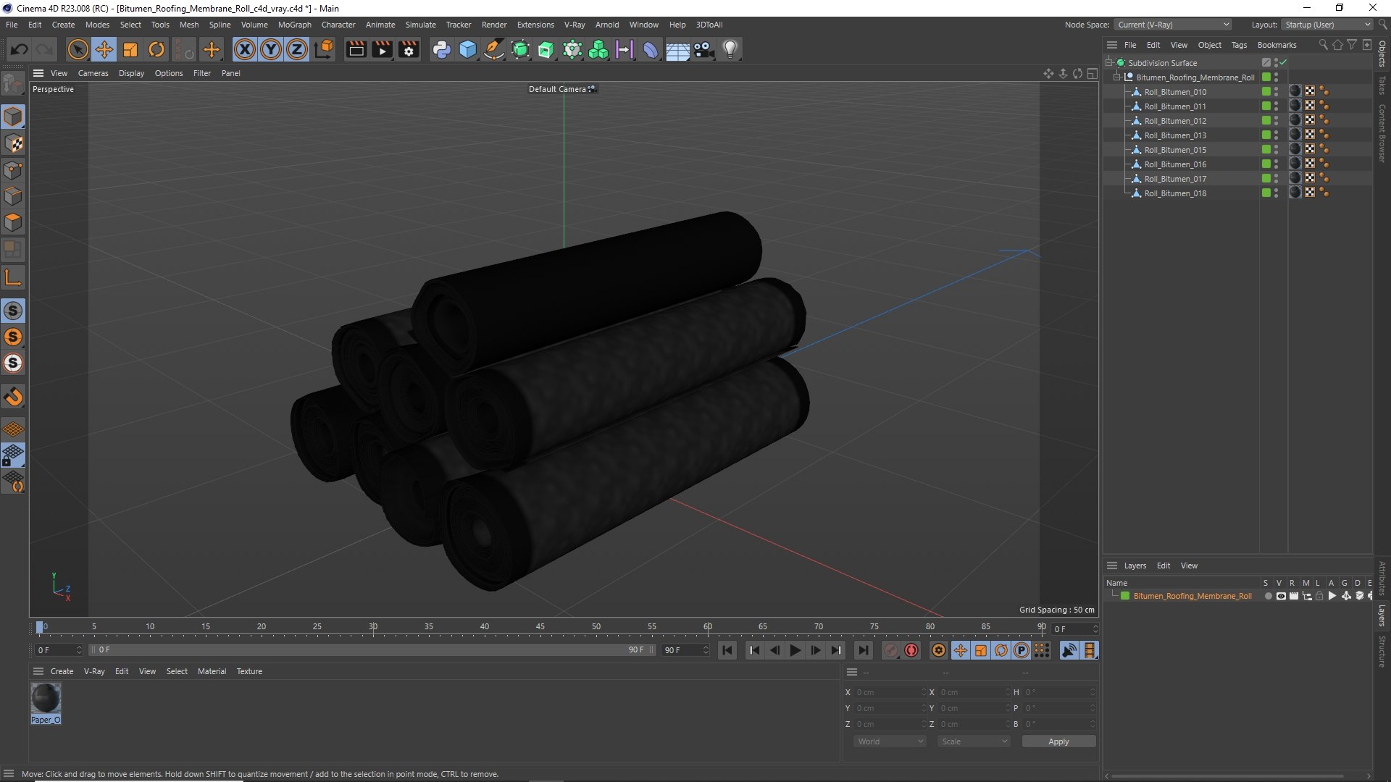Select the Move tool
The width and height of the screenshot is (1391, 782).
pyautogui.click(x=104, y=49)
